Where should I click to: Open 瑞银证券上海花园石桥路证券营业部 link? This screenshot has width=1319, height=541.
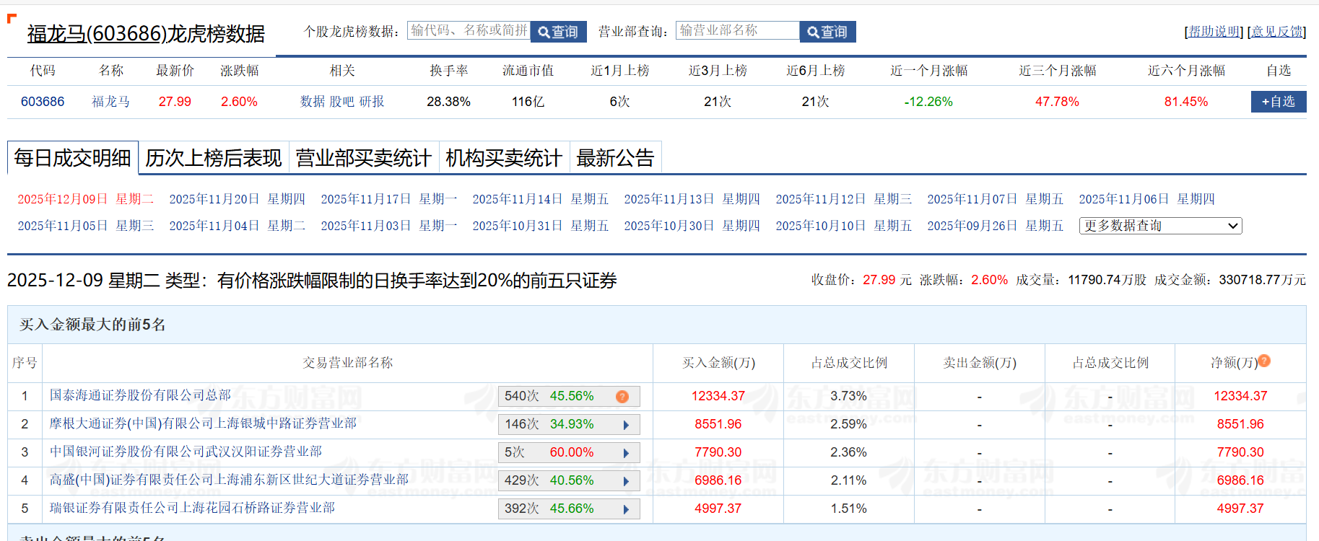click(x=192, y=508)
